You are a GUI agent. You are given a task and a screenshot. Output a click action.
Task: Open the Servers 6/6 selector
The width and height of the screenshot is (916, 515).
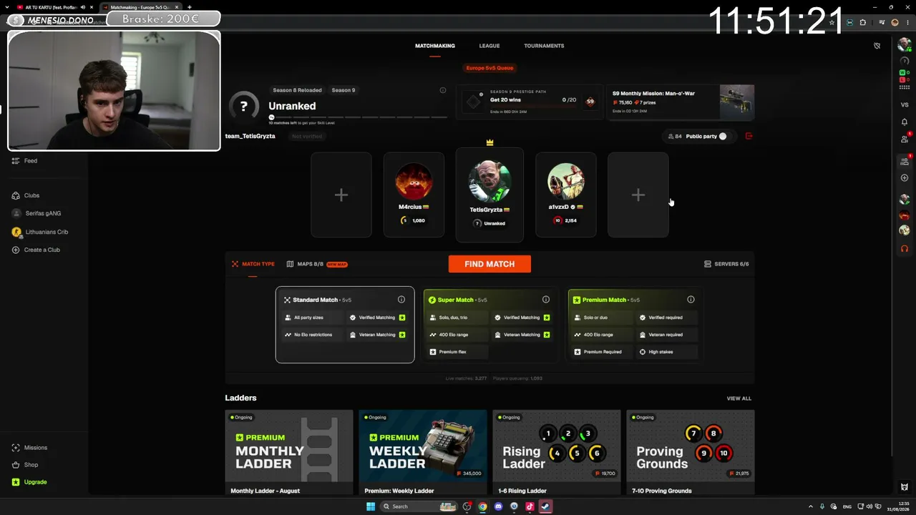pos(726,264)
